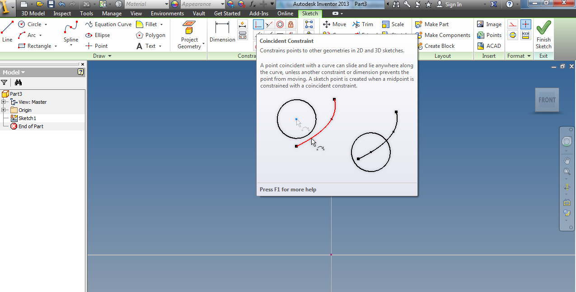The image size is (576, 292).
Task: Open the Environments ribbon tab
Action: pos(167,13)
